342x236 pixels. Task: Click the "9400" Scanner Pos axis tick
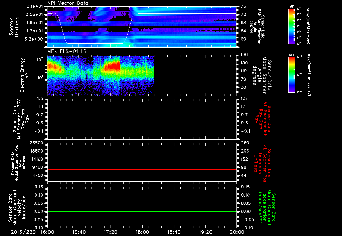click(38, 167)
